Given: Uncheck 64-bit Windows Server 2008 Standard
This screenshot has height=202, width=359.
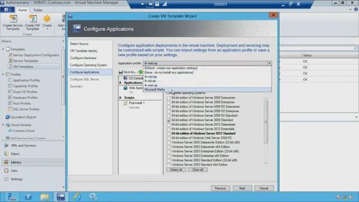Looking at the screenshot, I should [x=169, y=120].
